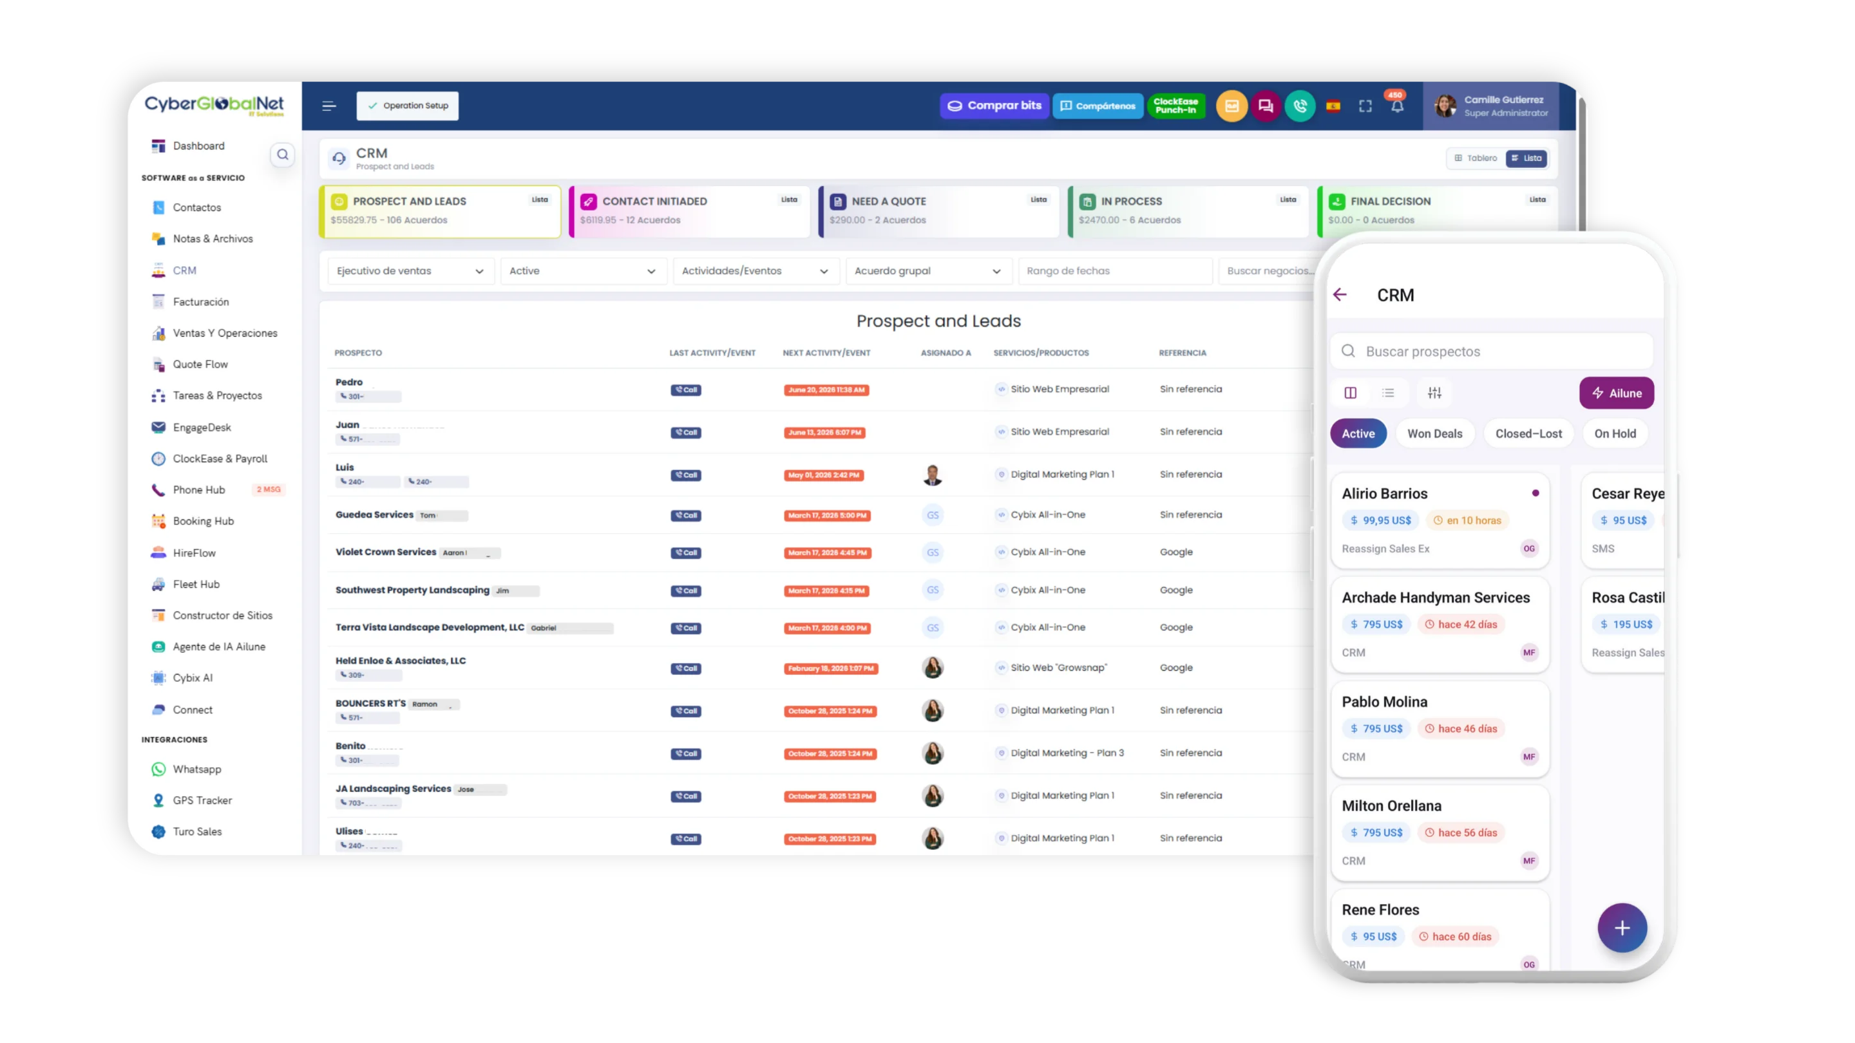Click the Lista badge on the Need a Quote card
Screen dimensions: 1855x1043
pyautogui.click(x=1038, y=200)
